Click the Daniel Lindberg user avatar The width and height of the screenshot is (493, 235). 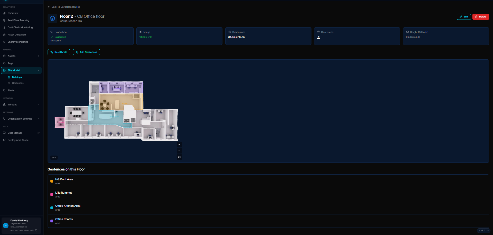pyautogui.click(x=6, y=225)
